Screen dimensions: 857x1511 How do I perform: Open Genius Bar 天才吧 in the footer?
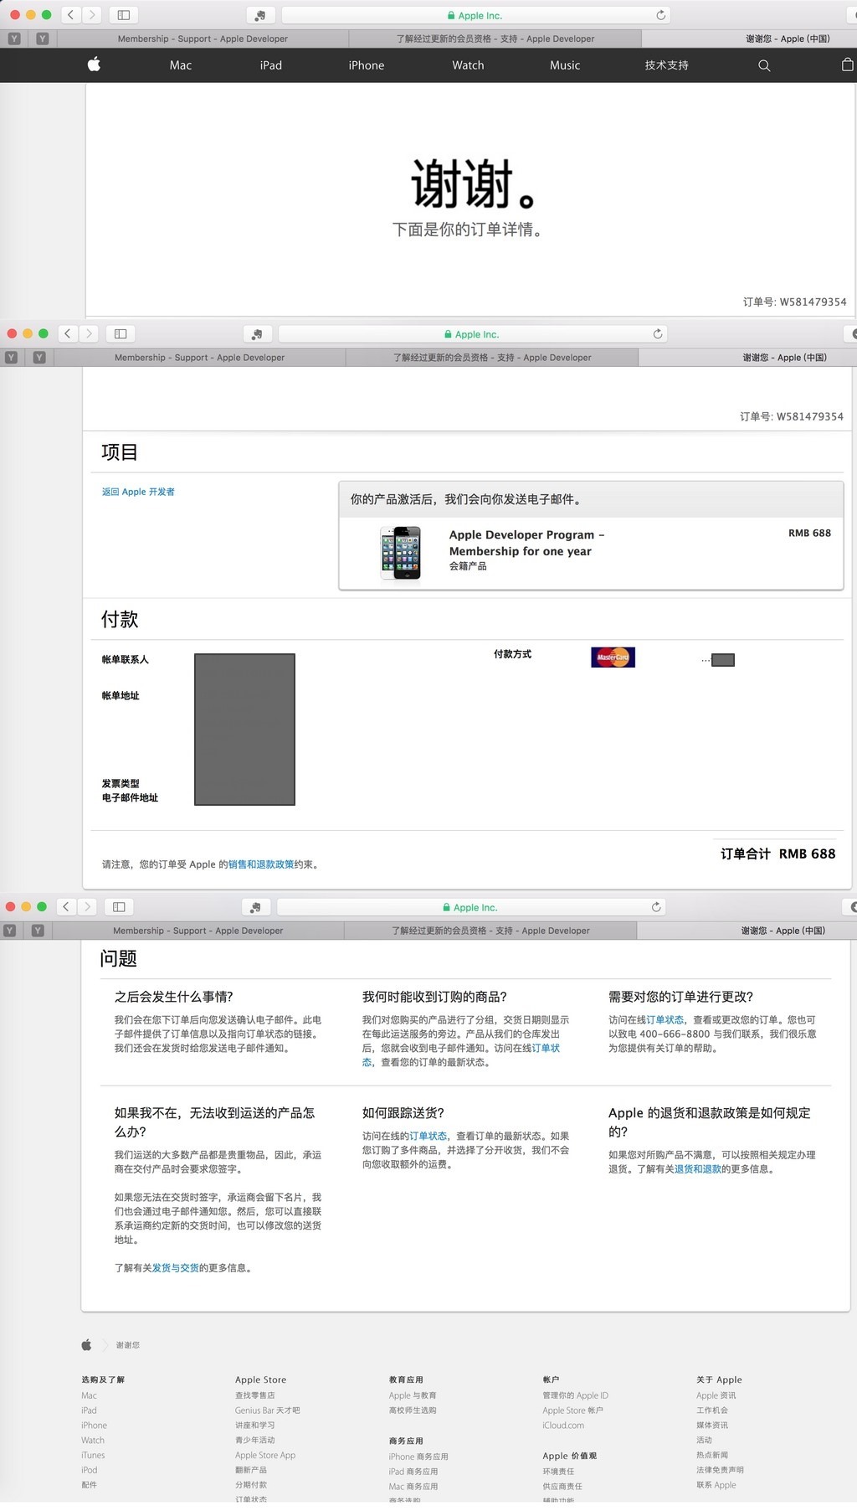[x=268, y=1410]
